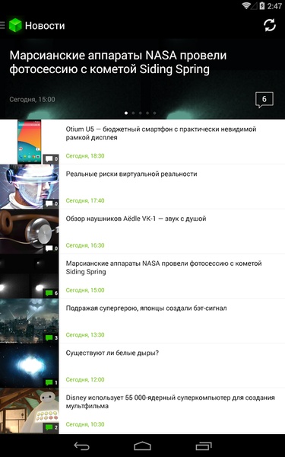Select the fourth carousel page dot
Screen dimensions: 285x457
[147, 113]
